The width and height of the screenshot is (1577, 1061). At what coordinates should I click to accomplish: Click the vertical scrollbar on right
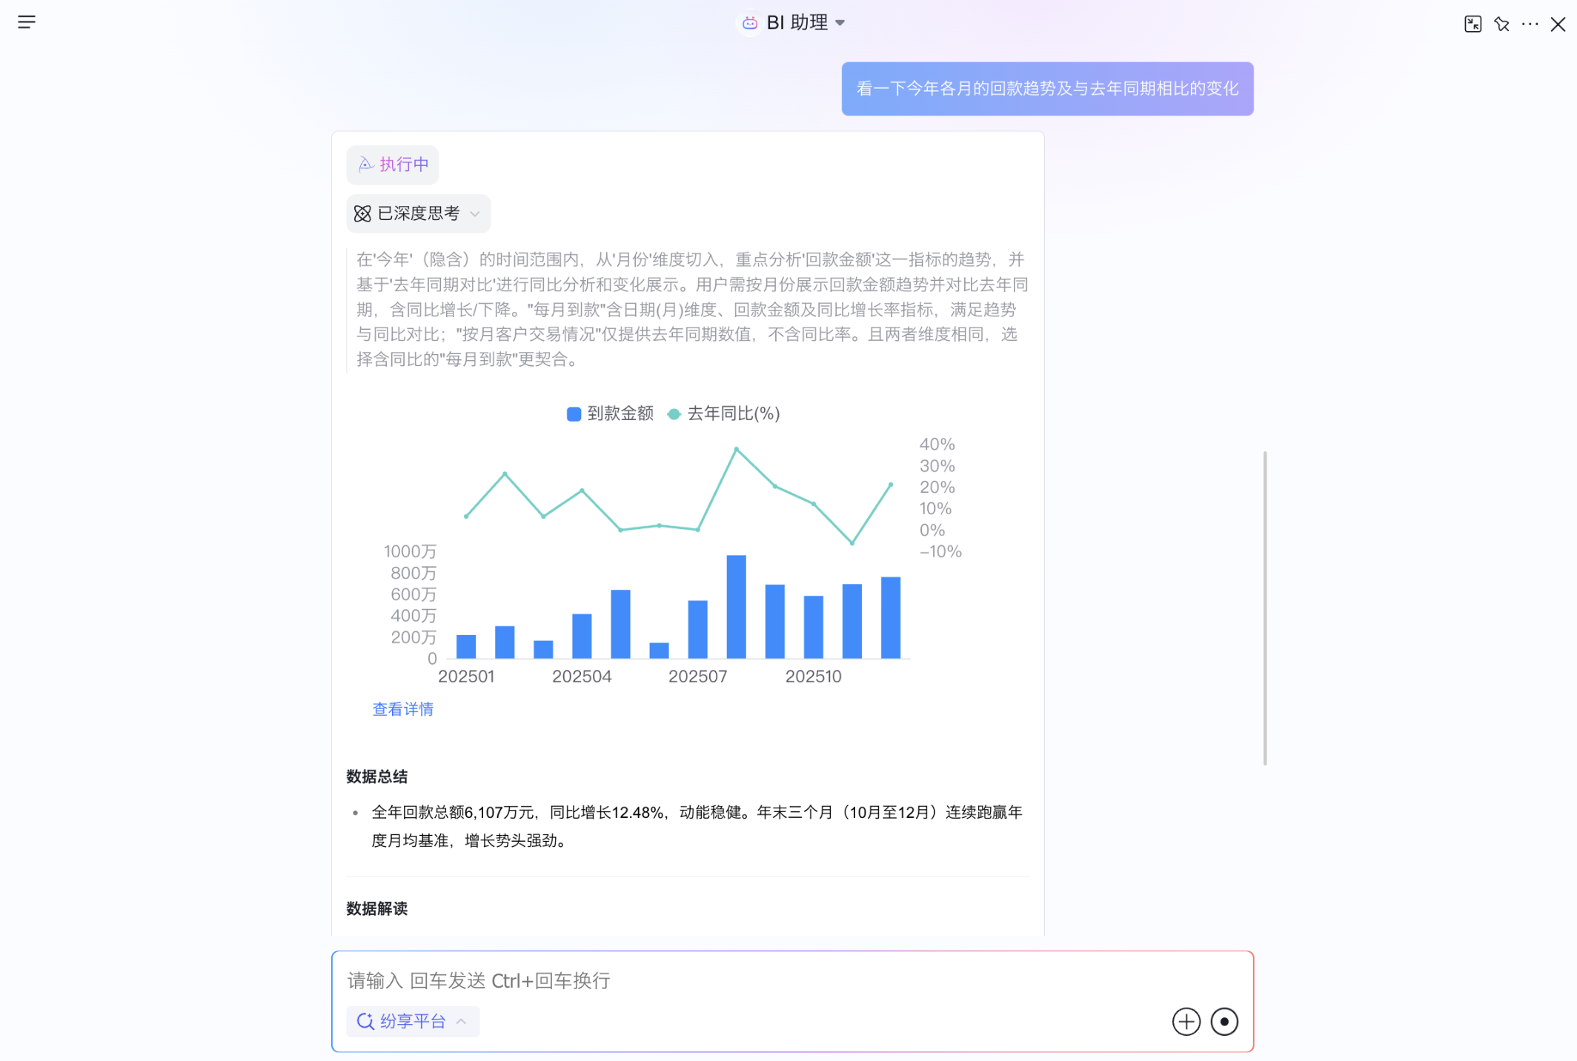1264,608
